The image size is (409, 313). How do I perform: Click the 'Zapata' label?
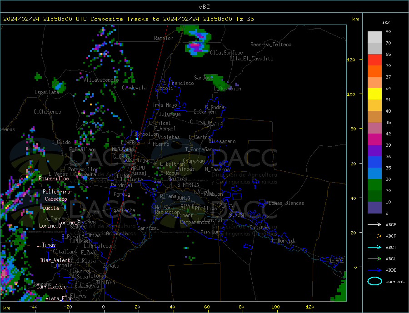pyautogui.click(x=111, y=266)
